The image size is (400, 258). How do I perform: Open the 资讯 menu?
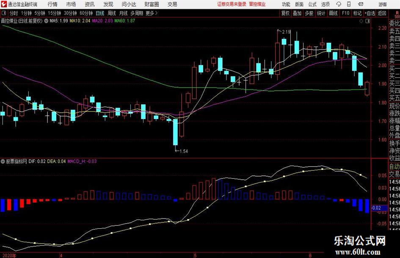click(90, 4)
